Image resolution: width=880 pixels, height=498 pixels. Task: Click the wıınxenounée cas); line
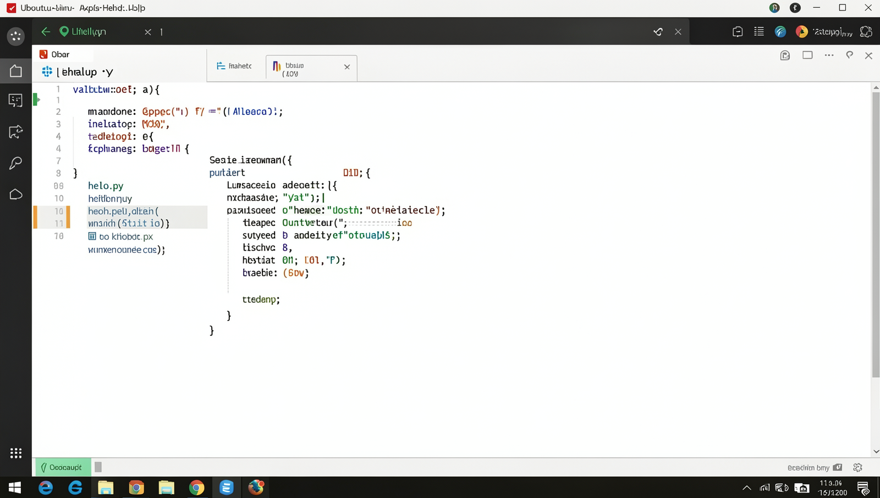127,250
